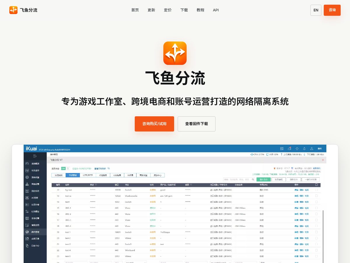Open 安全设置 in the iKuai sidebar
This screenshot has width=350, height=263.
coord(35,218)
